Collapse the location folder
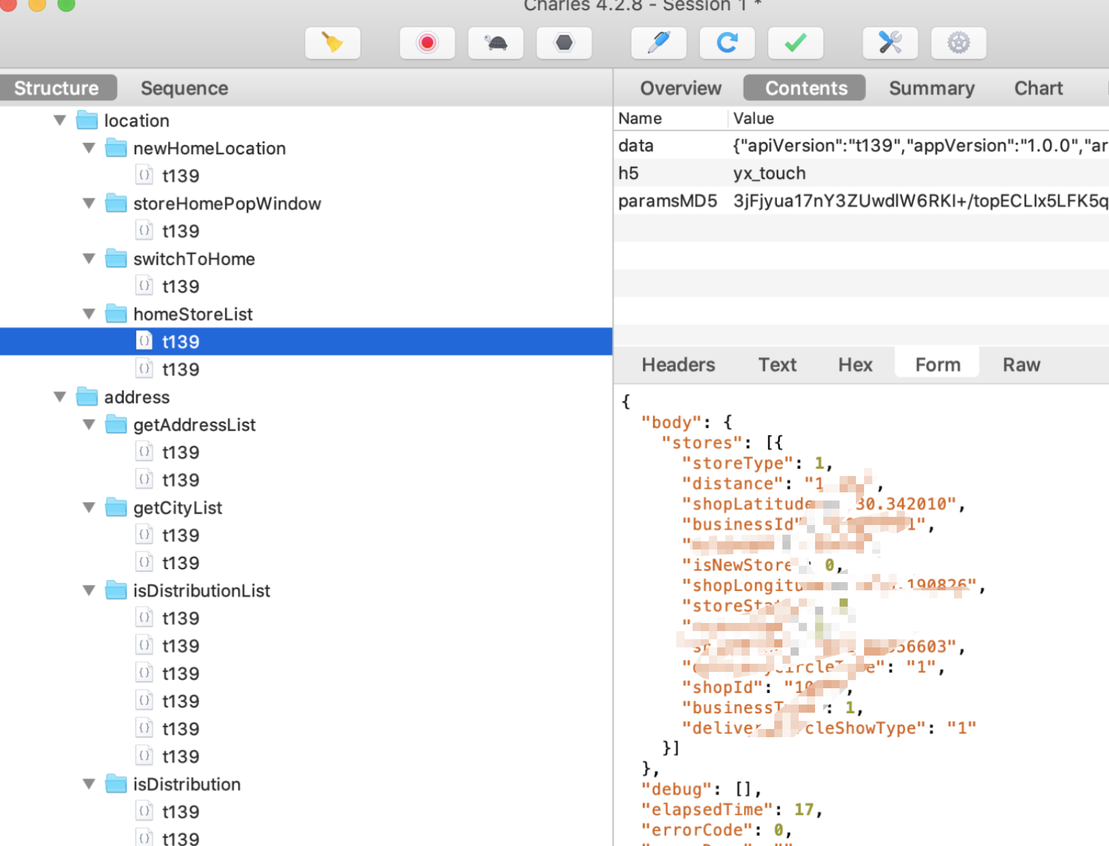Viewport: 1109px width, 846px height. [x=60, y=120]
